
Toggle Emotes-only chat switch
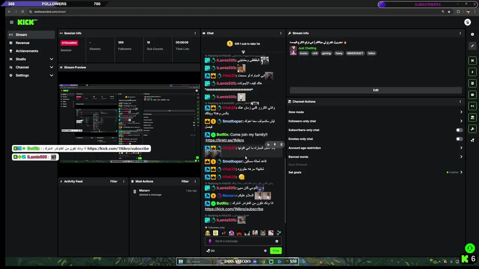(x=459, y=139)
